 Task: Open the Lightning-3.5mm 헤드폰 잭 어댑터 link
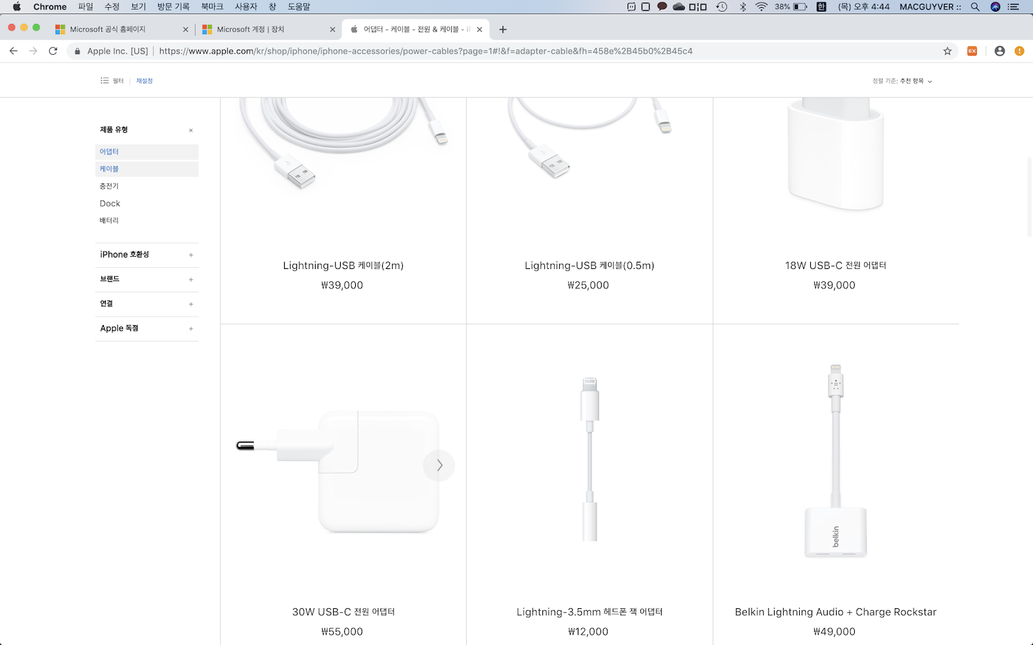coord(589,612)
